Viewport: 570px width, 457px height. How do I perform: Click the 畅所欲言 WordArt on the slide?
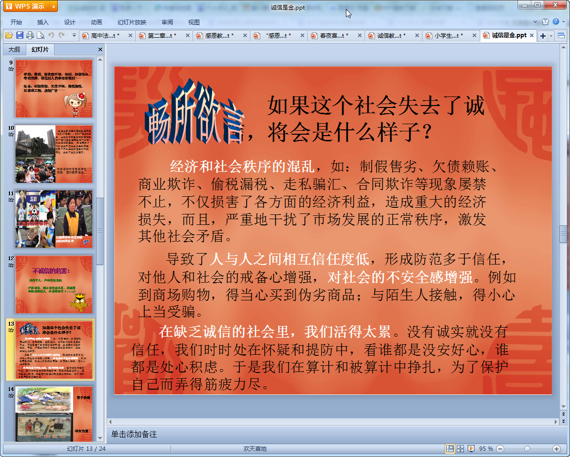click(x=195, y=112)
